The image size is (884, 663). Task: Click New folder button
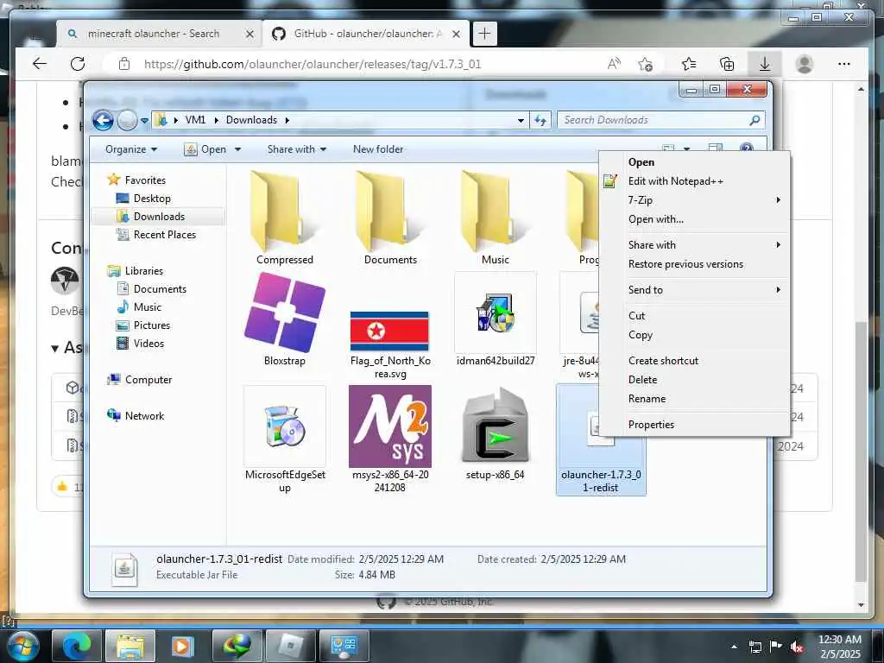378,149
